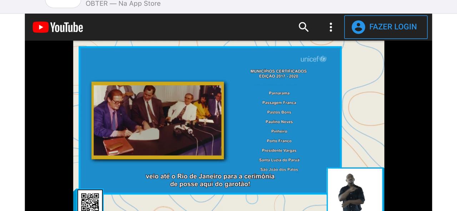Viewport: 457px width, 211px height.
Task: Click the subtitle caption about Rio de Janeiro
Action: click(210, 180)
